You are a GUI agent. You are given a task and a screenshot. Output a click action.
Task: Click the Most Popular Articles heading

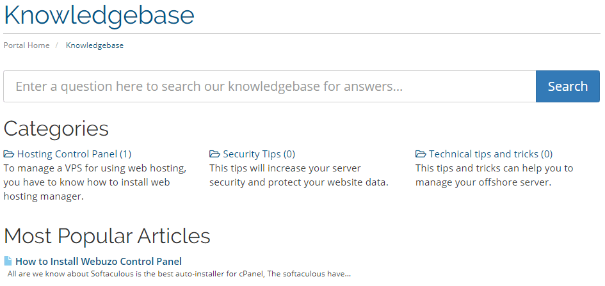107,236
